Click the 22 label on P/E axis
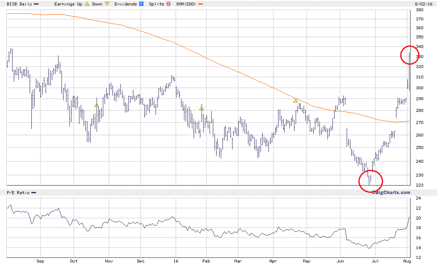The image size is (437, 265). click(x=418, y=208)
